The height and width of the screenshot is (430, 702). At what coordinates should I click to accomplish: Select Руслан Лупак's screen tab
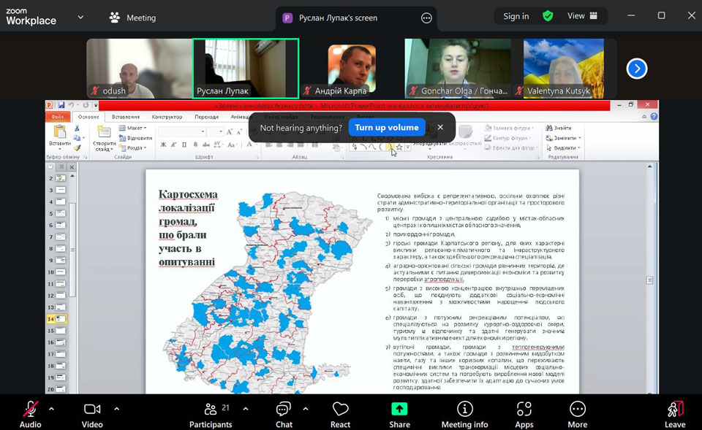coord(338,18)
